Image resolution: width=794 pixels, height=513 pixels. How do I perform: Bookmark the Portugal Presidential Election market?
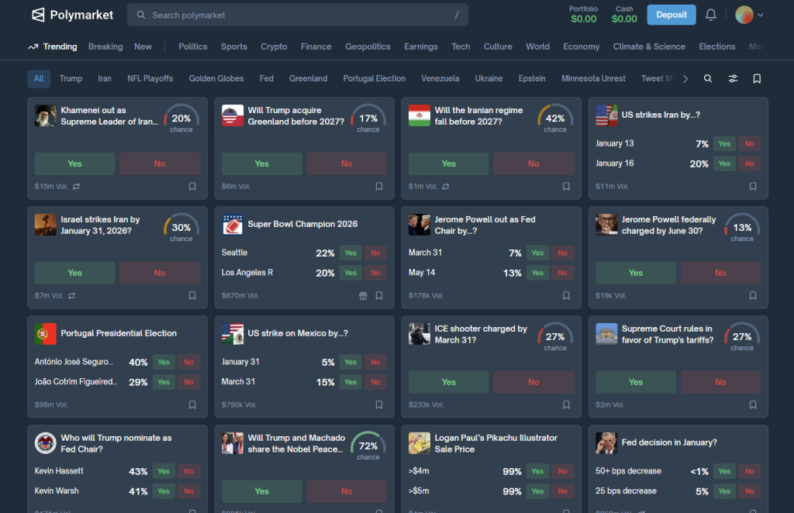192,405
